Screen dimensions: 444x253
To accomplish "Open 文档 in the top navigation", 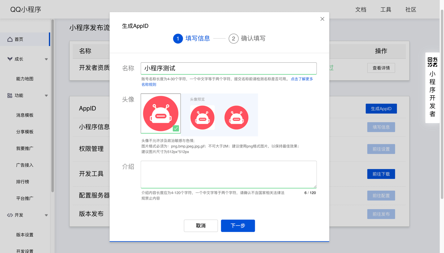I will [x=361, y=10].
